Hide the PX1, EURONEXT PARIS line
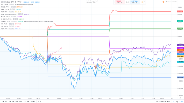 19,14
